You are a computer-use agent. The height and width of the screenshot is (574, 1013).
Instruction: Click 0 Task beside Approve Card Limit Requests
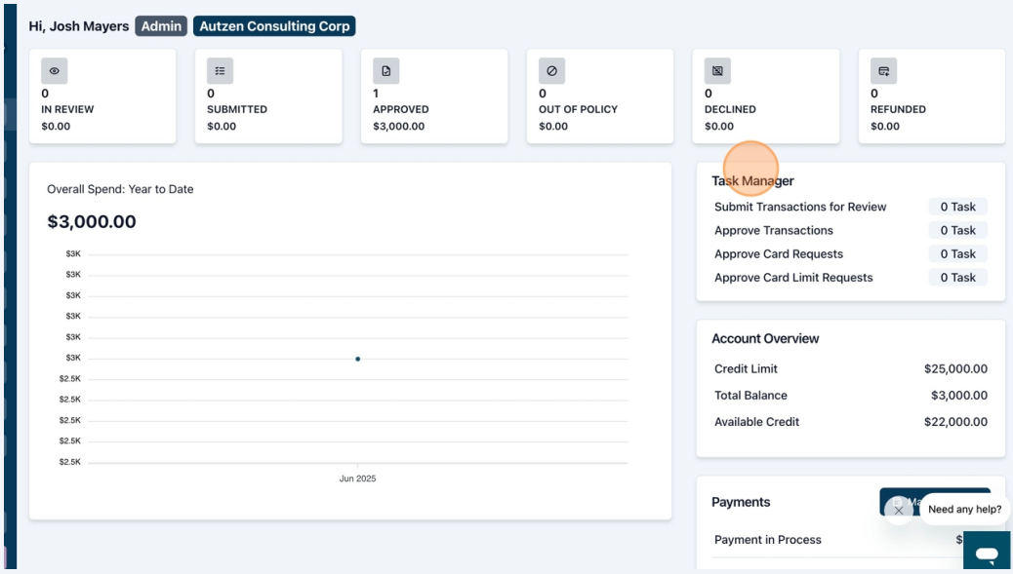(958, 278)
